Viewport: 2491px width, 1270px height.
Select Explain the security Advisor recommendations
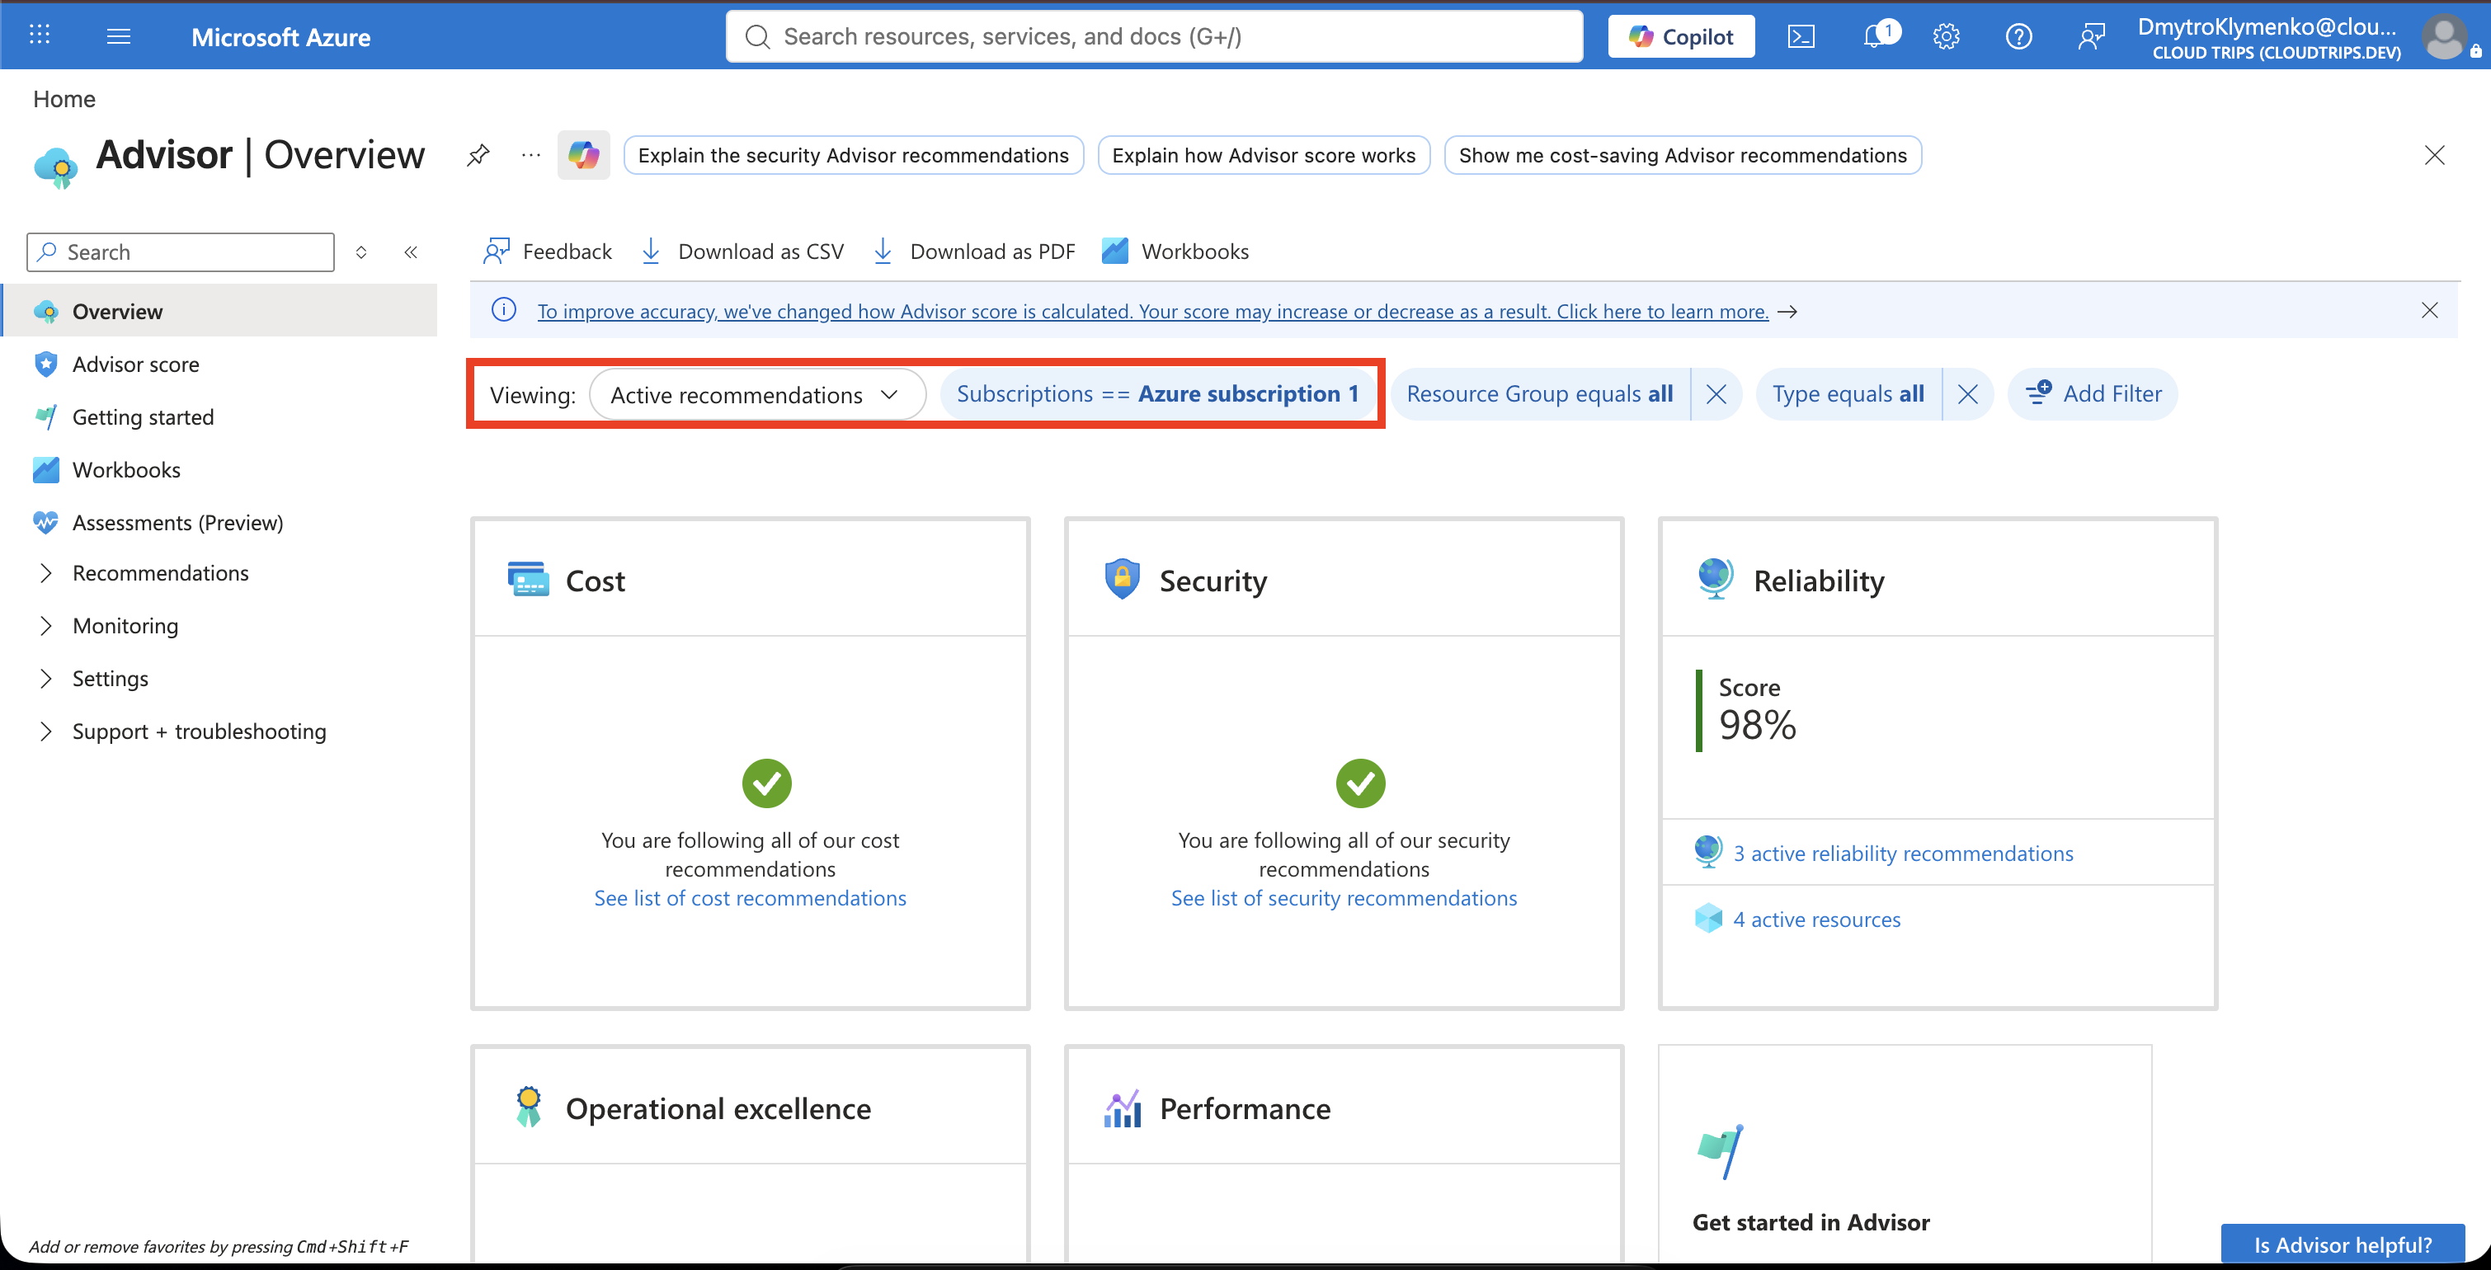853,155
